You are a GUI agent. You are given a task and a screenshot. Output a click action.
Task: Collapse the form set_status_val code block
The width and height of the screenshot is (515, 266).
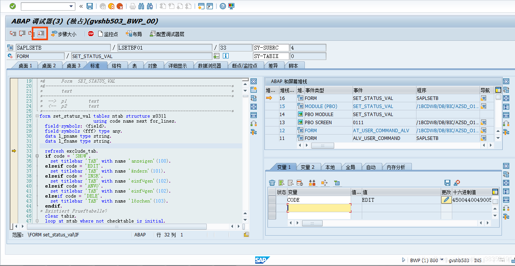(x=37, y=116)
